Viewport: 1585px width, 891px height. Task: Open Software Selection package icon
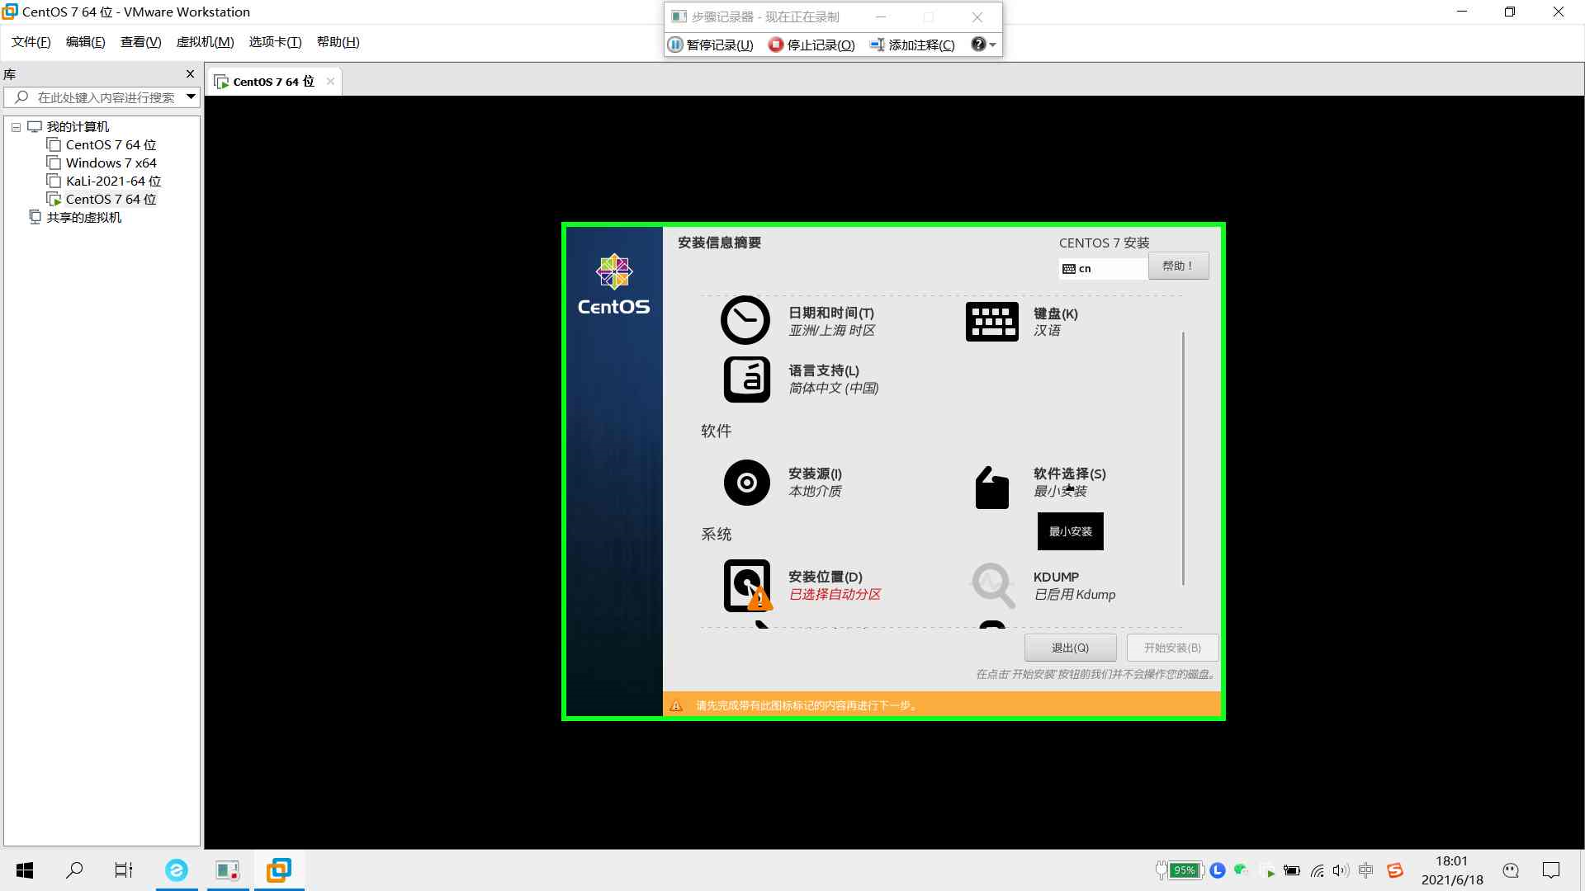click(991, 488)
